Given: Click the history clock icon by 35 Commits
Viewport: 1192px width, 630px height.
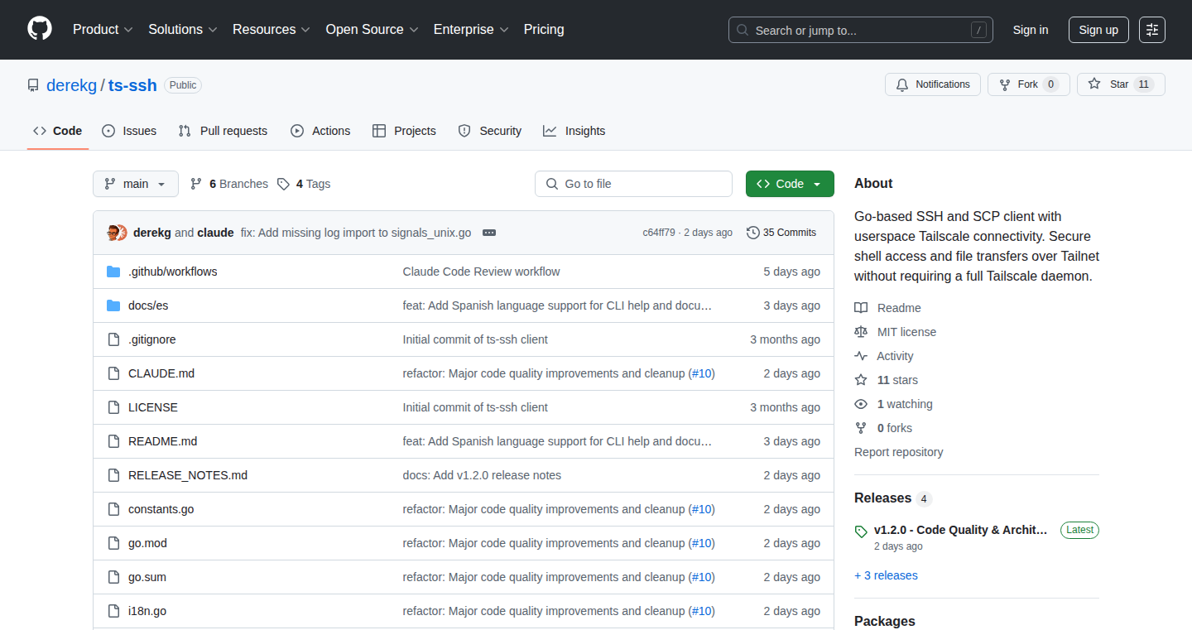Looking at the screenshot, I should coord(752,233).
